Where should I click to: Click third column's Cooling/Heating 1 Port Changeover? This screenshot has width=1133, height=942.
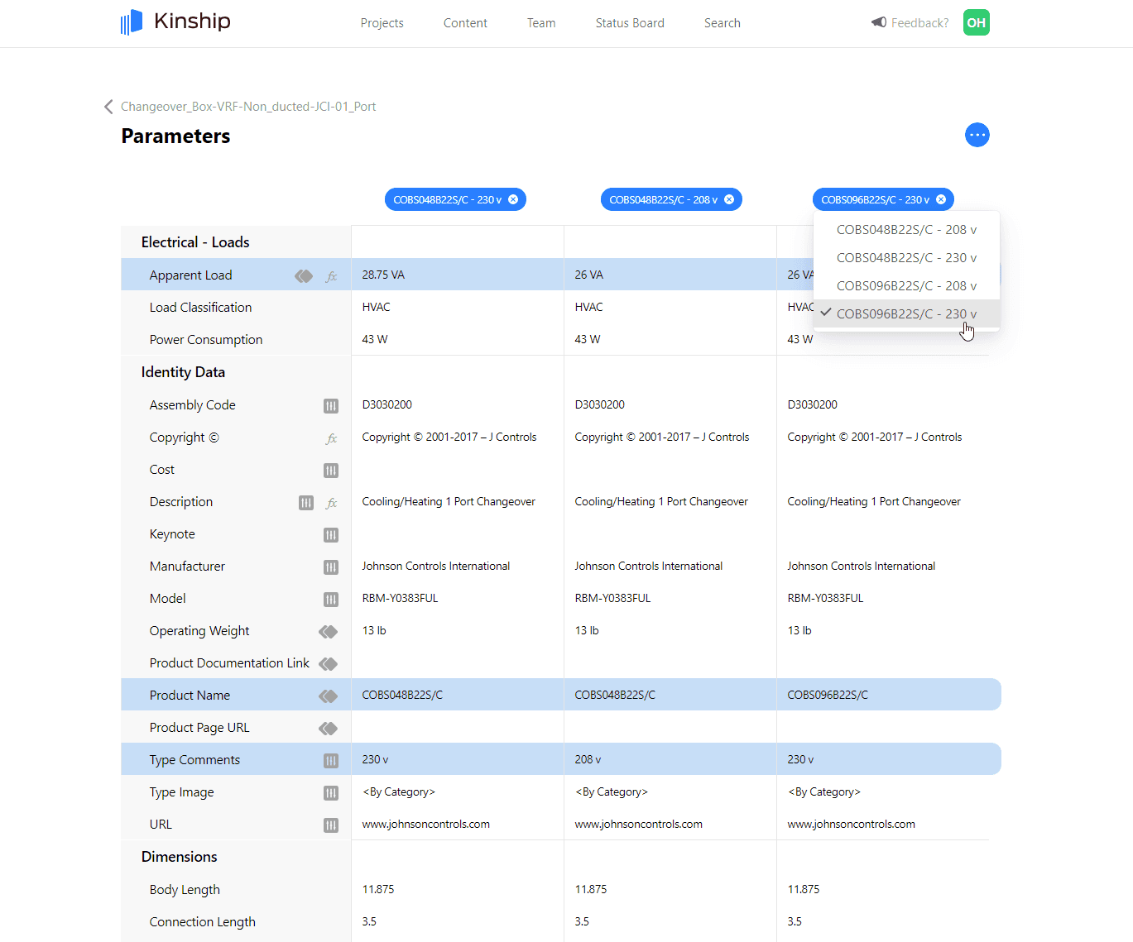(x=874, y=501)
